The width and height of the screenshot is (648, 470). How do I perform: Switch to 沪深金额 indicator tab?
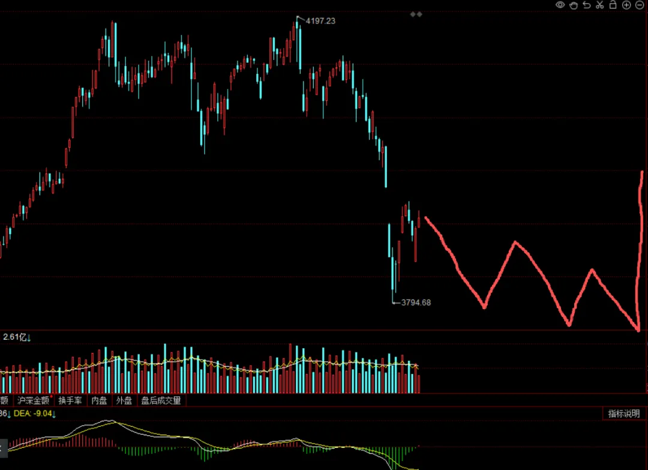coord(33,400)
